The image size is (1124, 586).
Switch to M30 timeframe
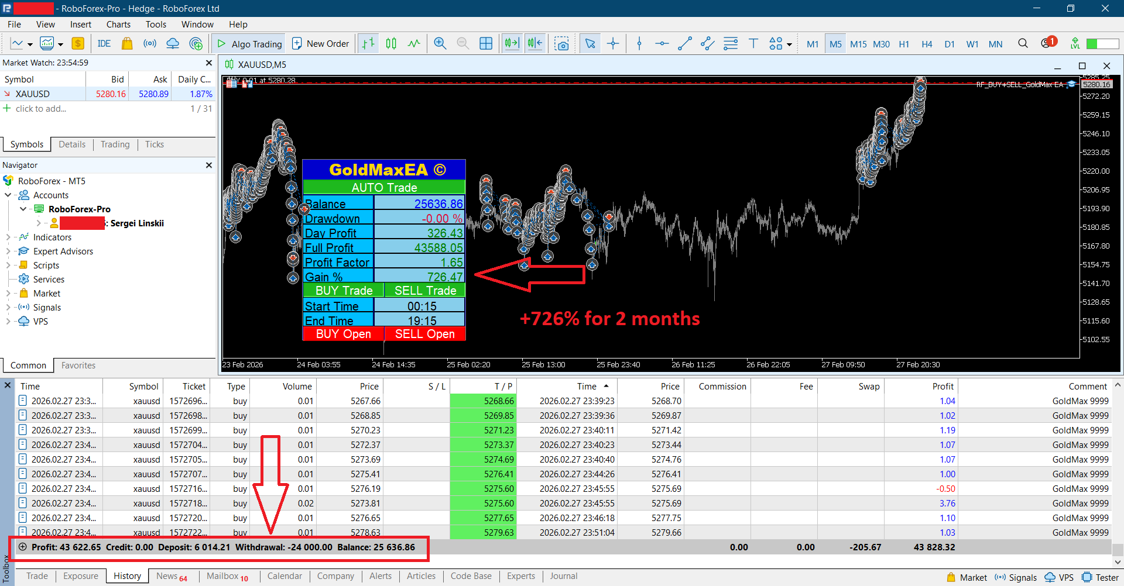881,44
